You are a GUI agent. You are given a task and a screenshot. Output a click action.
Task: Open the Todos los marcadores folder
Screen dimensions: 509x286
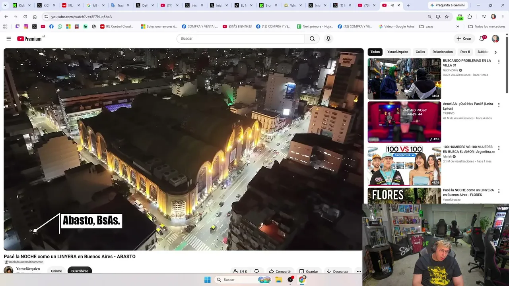tap(487, 27)
